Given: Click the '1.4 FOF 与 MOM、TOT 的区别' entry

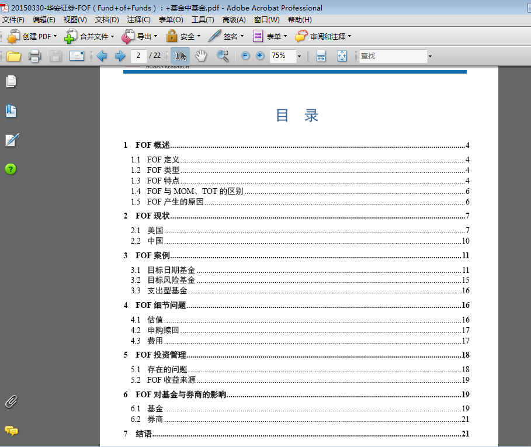Looking at the screenshot, I should pyautogui.click(x=300, y=191).
